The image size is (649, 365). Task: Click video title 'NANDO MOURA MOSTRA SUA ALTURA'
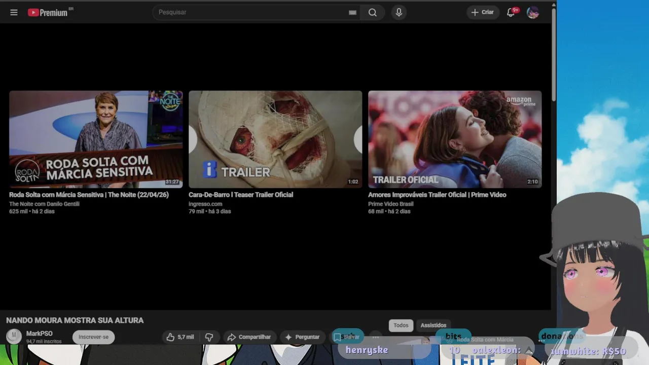click(x=75, y=320)
